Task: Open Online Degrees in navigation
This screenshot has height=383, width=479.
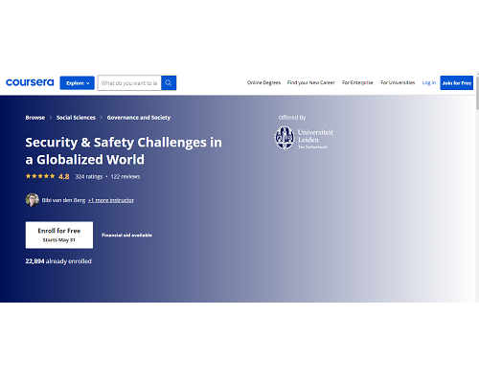Action: (x=263, y=82)
